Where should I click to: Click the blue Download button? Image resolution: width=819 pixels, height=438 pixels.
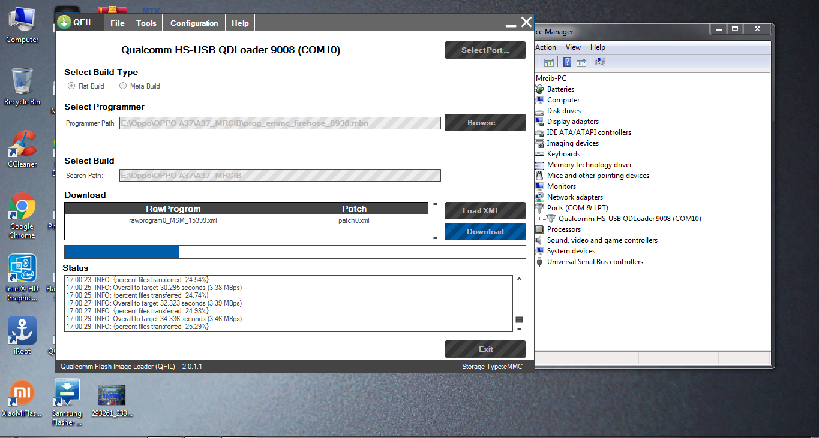(485, 231)
